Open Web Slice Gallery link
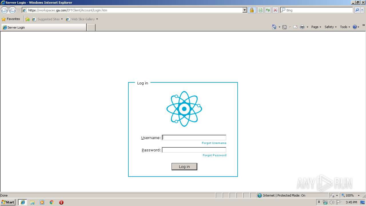This screenshot has height=206, width=366. (82, 19)
